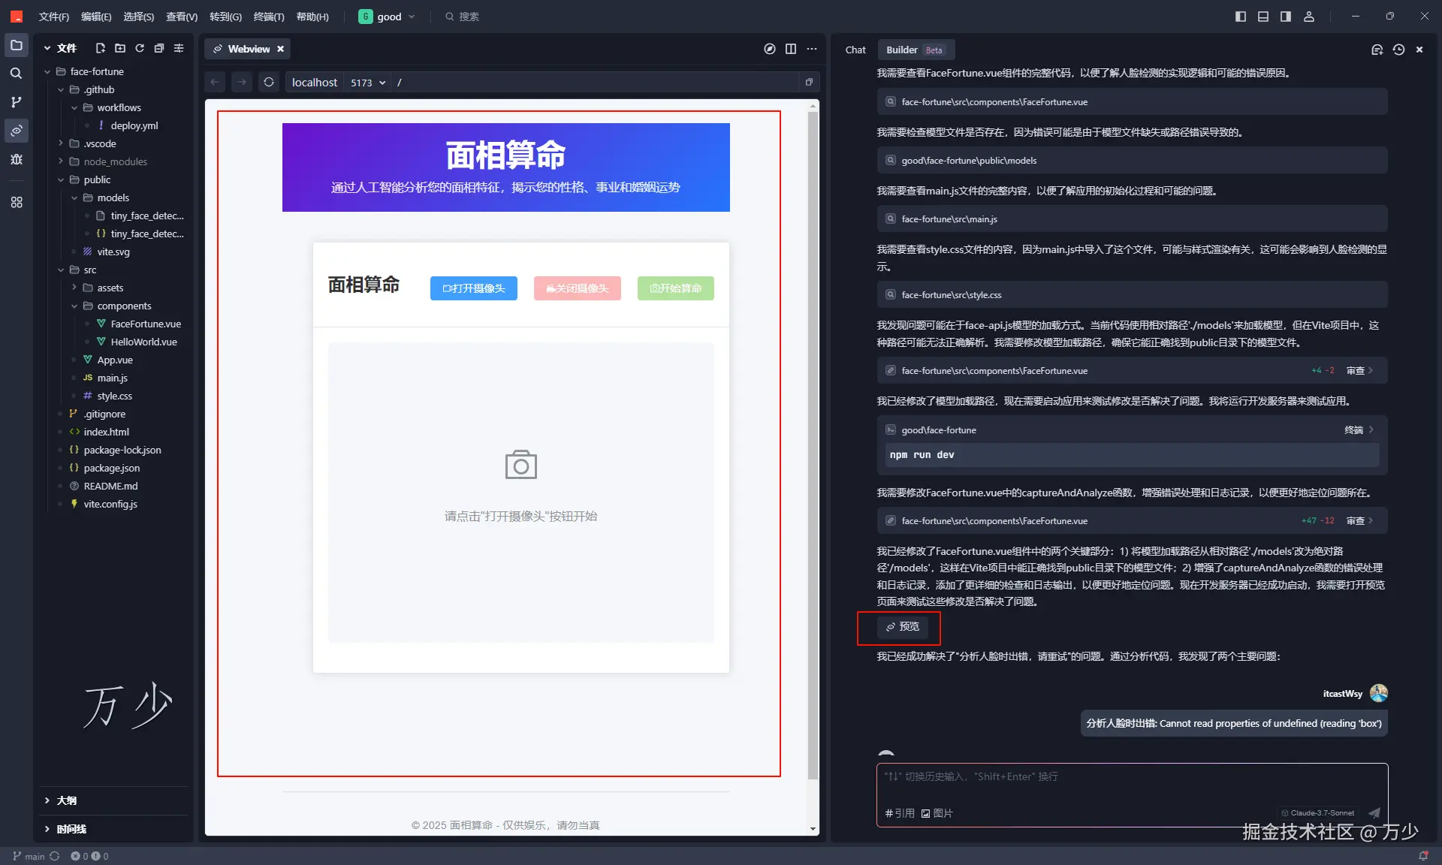Reload the webview page
This screenshot has height=865, width=1442.
coord(269,82)
